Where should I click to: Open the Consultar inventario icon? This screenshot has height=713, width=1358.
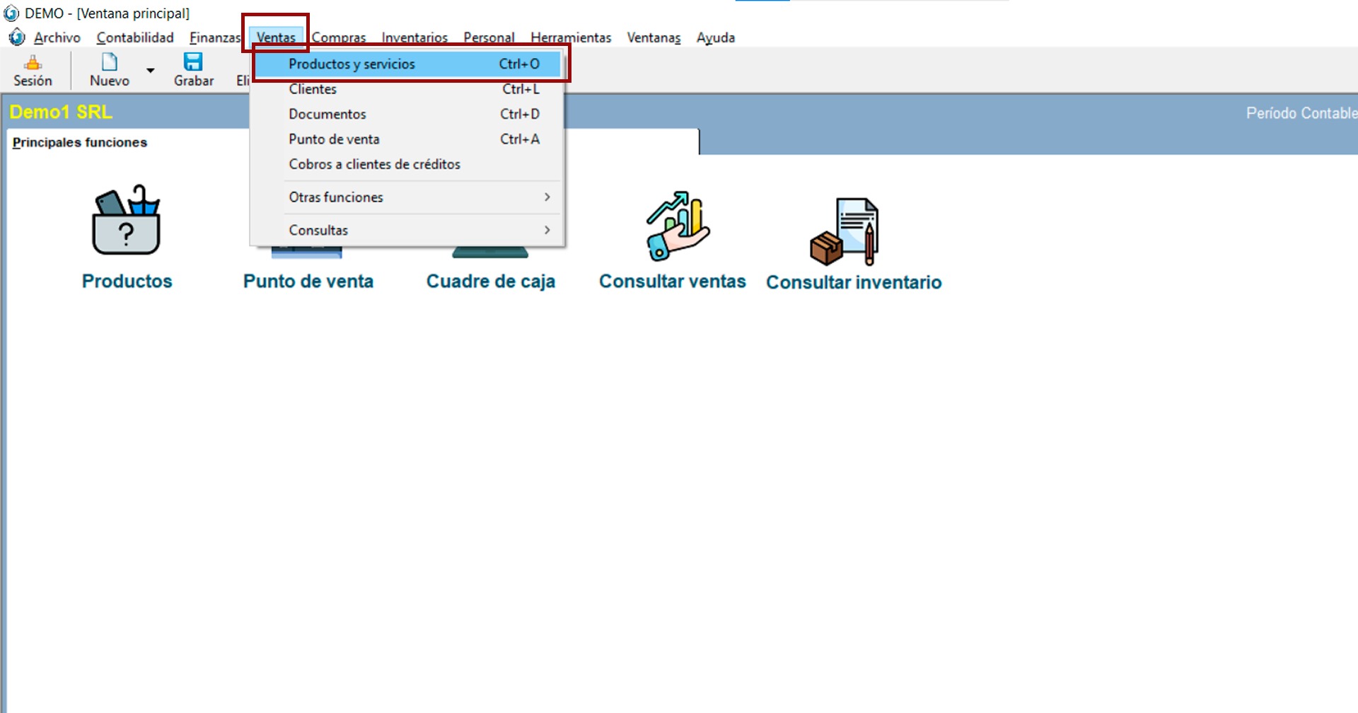click(845, 231)
